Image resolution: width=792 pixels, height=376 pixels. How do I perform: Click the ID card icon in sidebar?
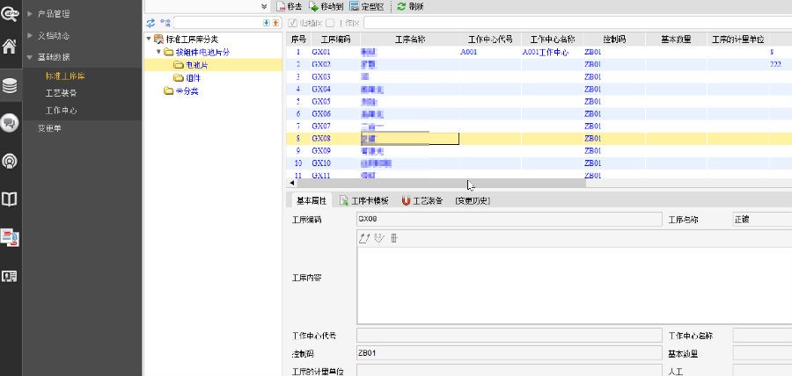click(11, 276)
